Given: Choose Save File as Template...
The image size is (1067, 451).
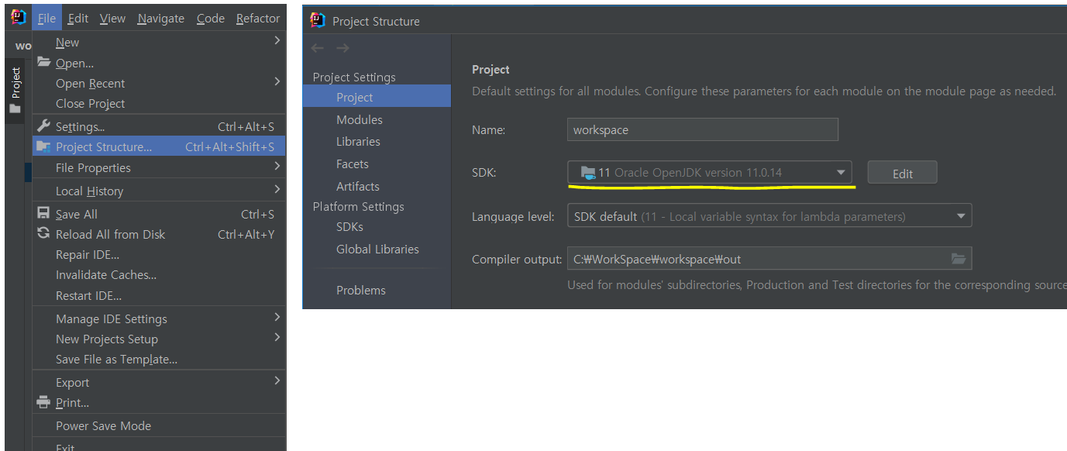Looking at the screenshot, I should tap(159, 359).
